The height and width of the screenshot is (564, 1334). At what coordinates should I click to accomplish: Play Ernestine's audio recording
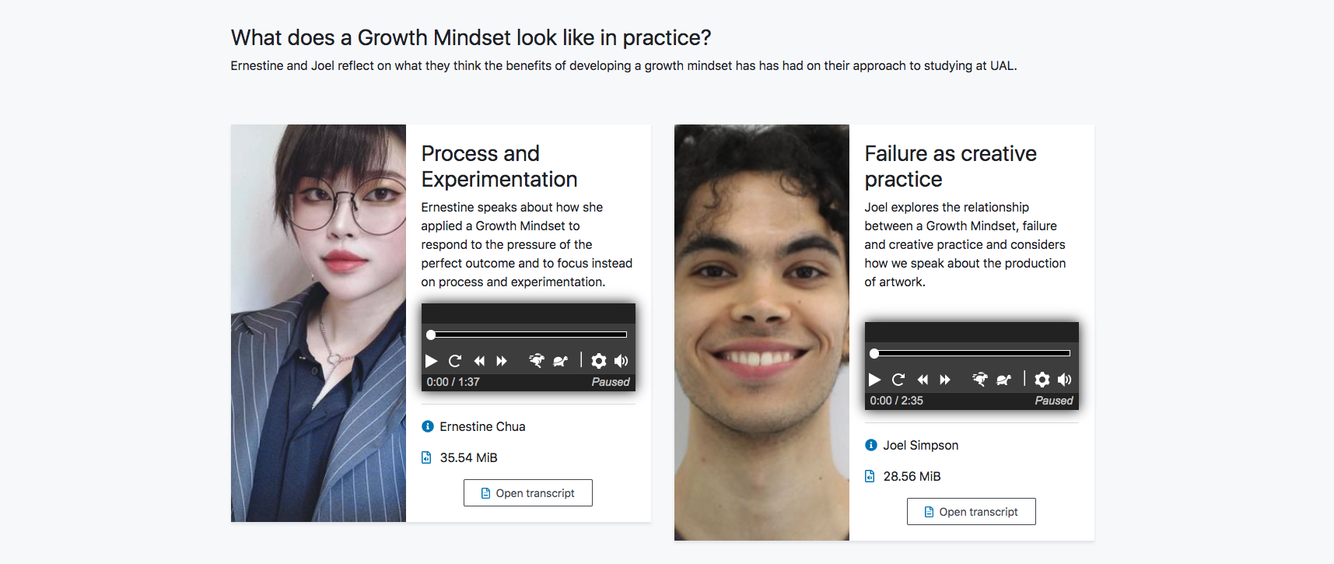(432, 361)
